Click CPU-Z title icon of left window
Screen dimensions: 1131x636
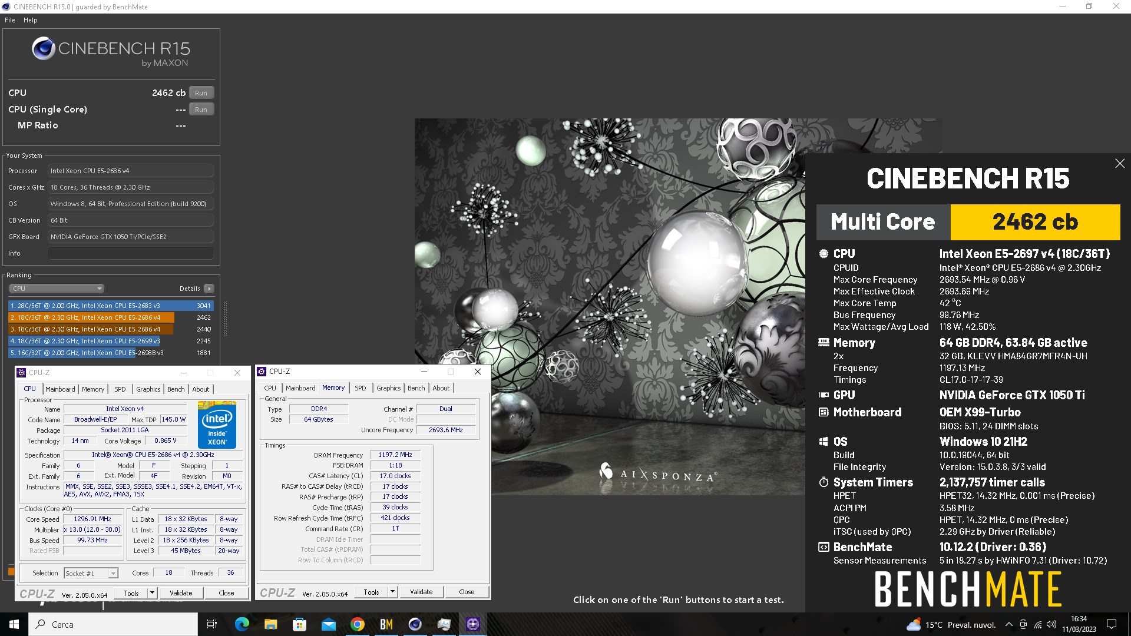point(22,373)
